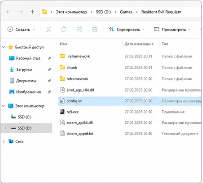
Task: Select re9.exe application file
Action: pyautogui.click(x=73, y=112)
